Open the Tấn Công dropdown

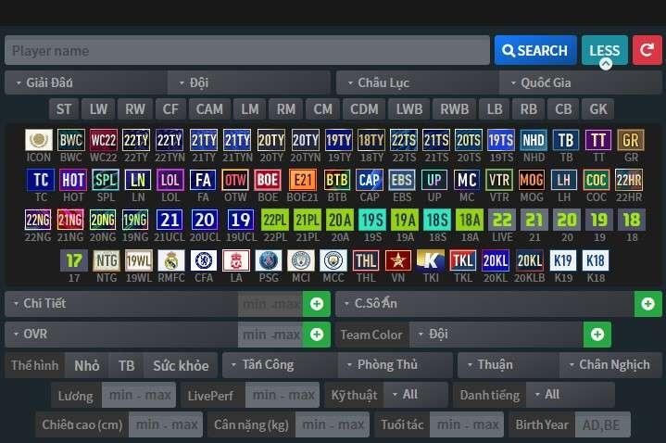pos(280,365)
